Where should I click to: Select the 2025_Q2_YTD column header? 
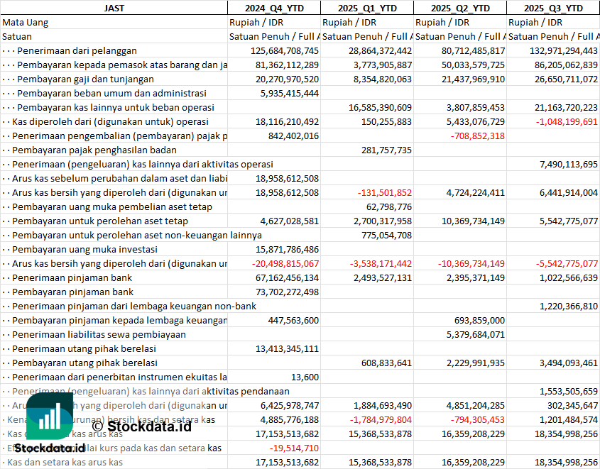460,8
